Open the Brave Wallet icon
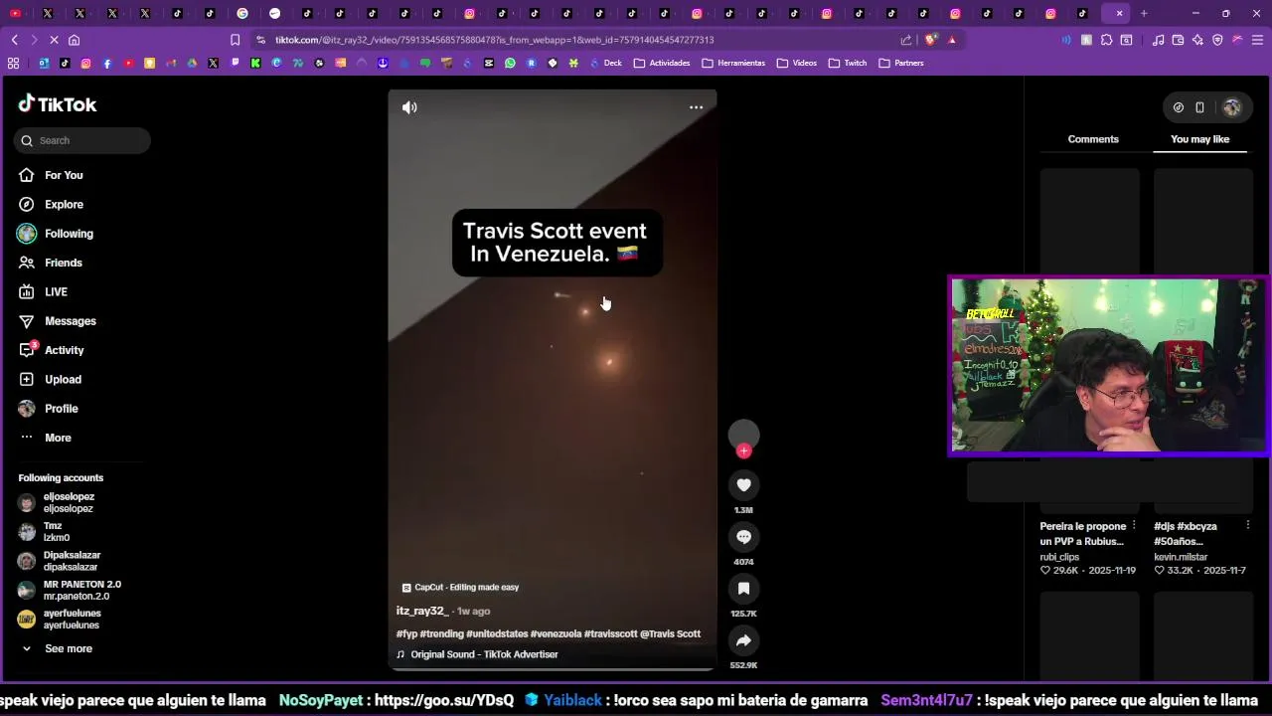 [1178, 40]
